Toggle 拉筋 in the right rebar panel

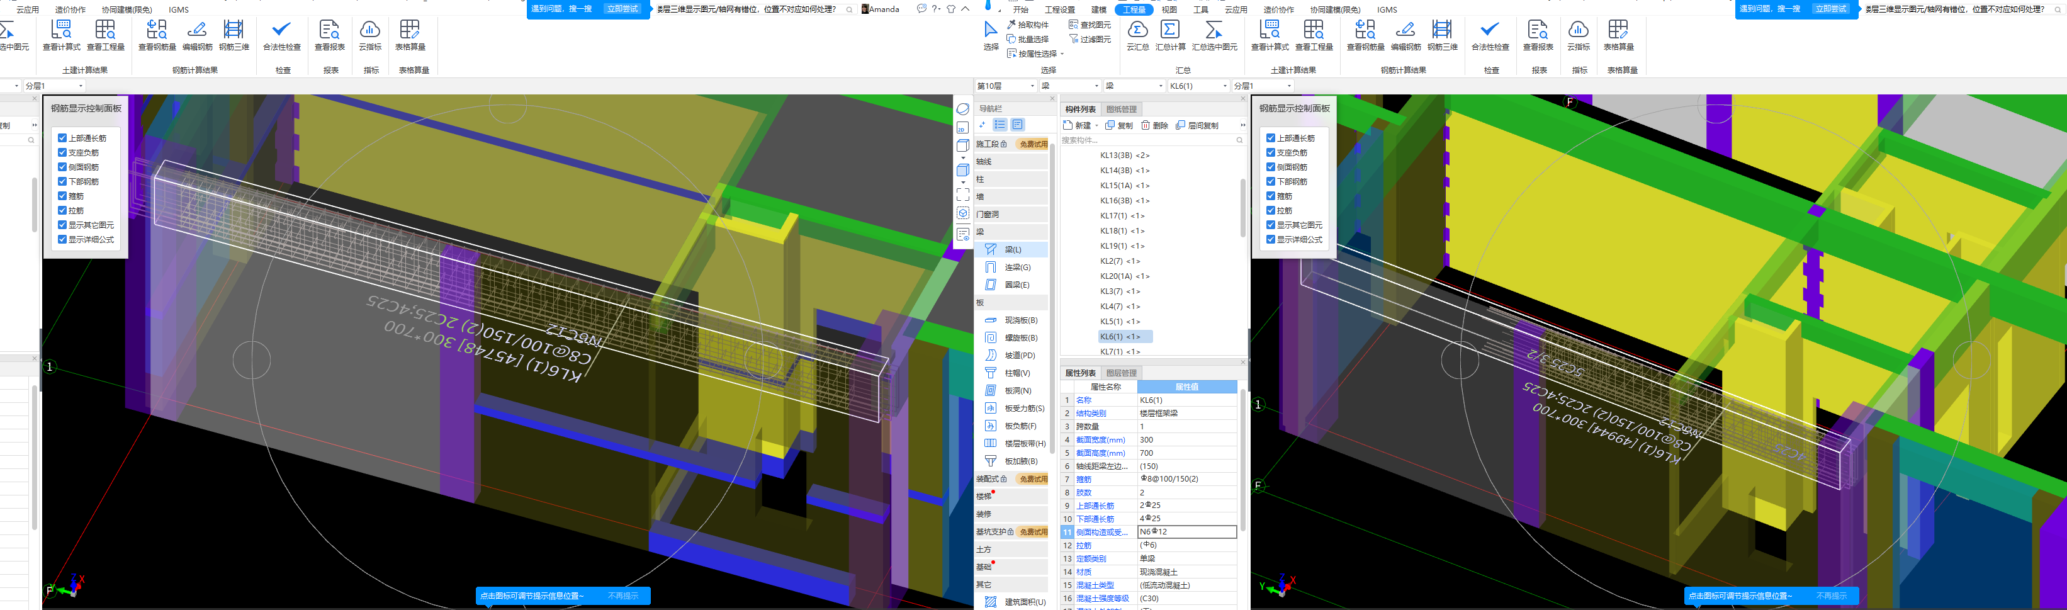point(1270,210)
